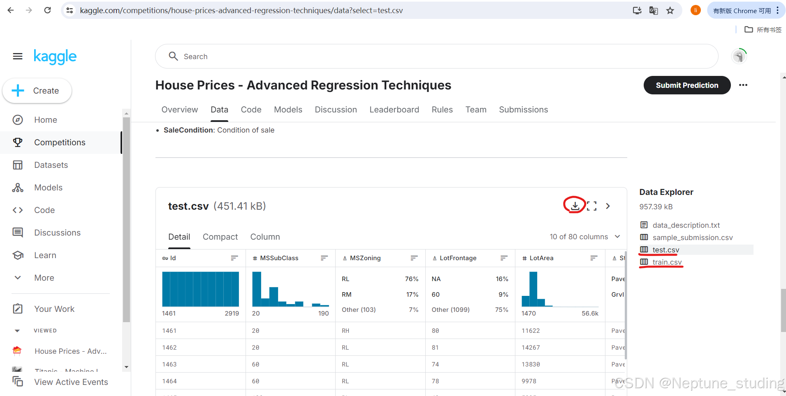Click the LotArea histogram chart
The image size is (786, 396).
560,289
